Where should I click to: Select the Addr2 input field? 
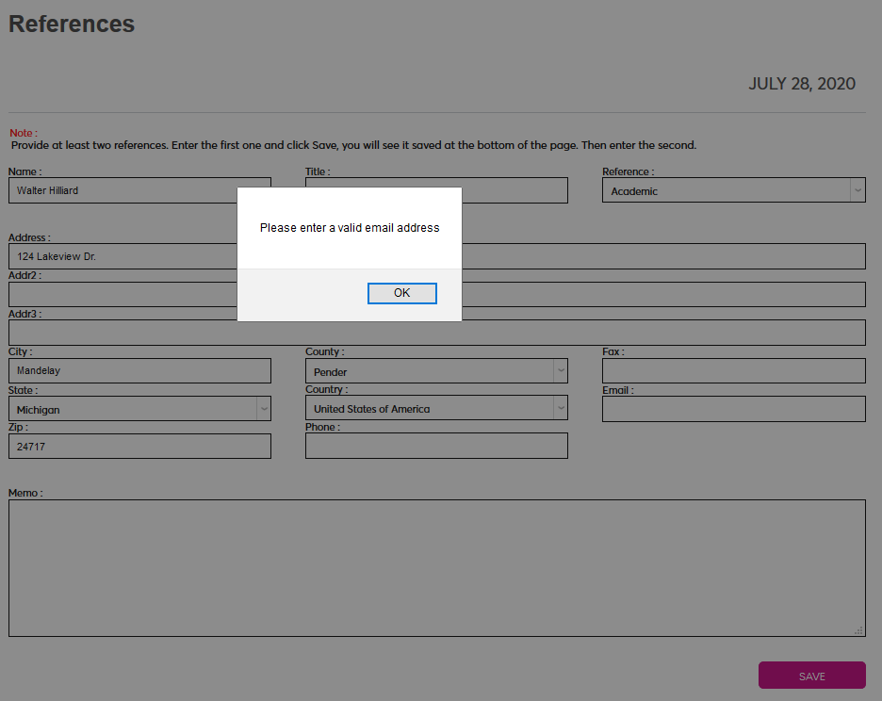pos(122,294)
